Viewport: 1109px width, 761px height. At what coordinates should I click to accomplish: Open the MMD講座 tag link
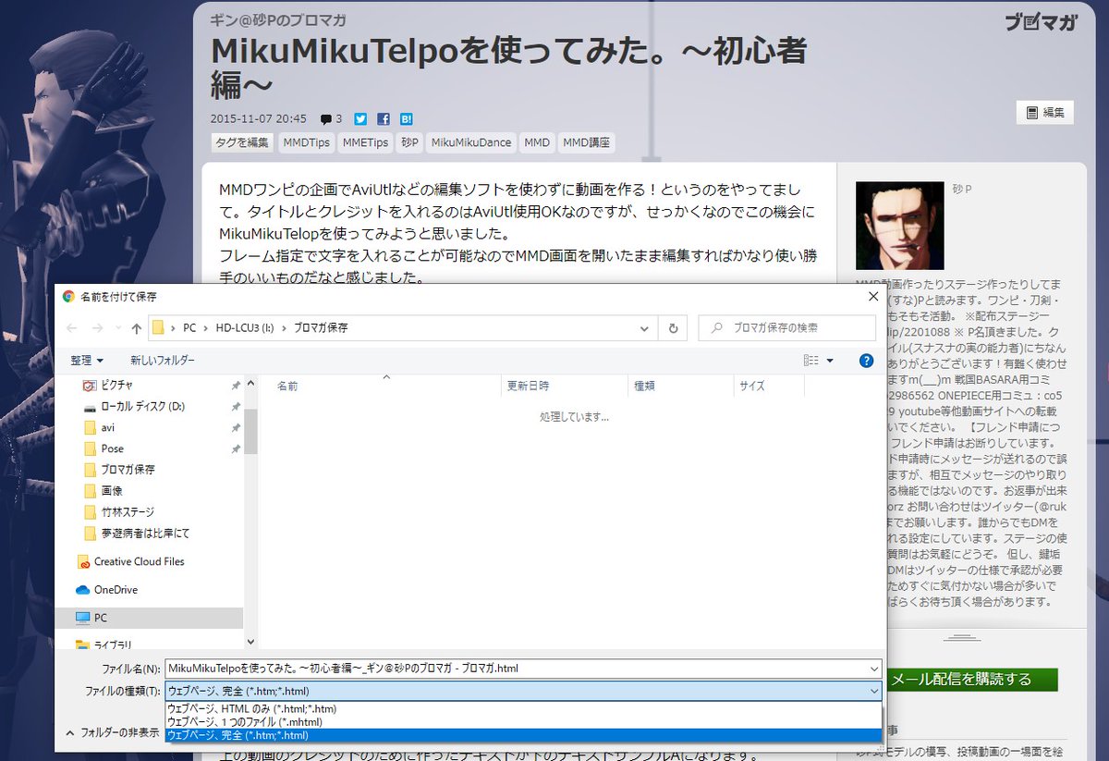(586, 142)
